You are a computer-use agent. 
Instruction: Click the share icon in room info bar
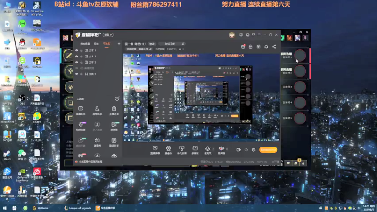point(274,47)
